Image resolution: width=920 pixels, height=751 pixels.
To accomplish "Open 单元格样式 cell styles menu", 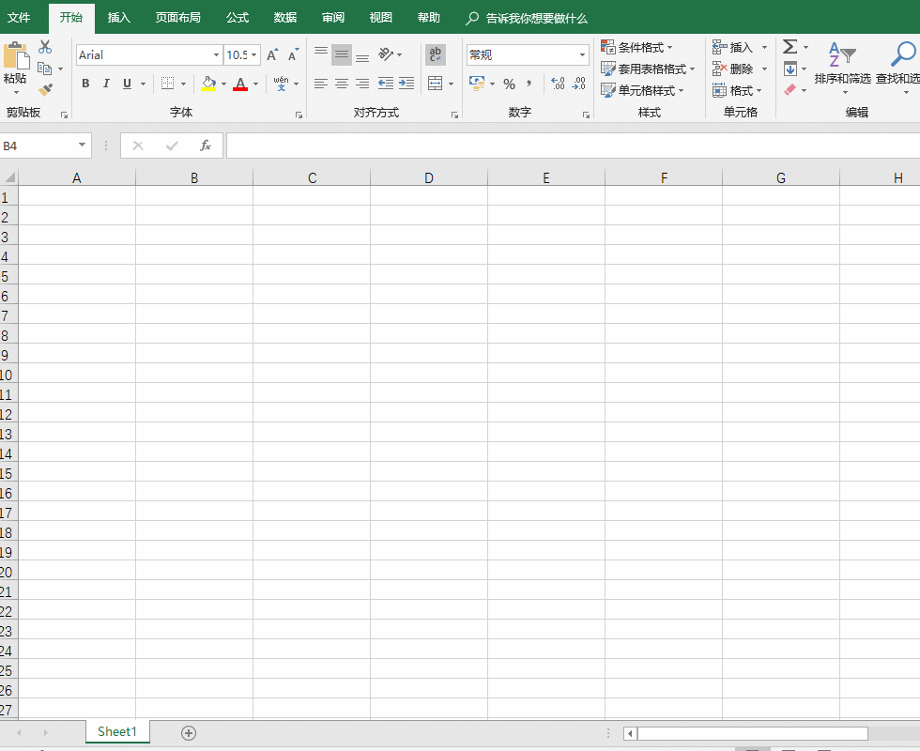I will [x=643, y=90].
